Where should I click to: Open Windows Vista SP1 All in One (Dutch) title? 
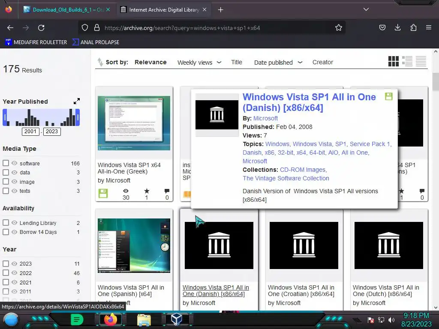point(386,291)
